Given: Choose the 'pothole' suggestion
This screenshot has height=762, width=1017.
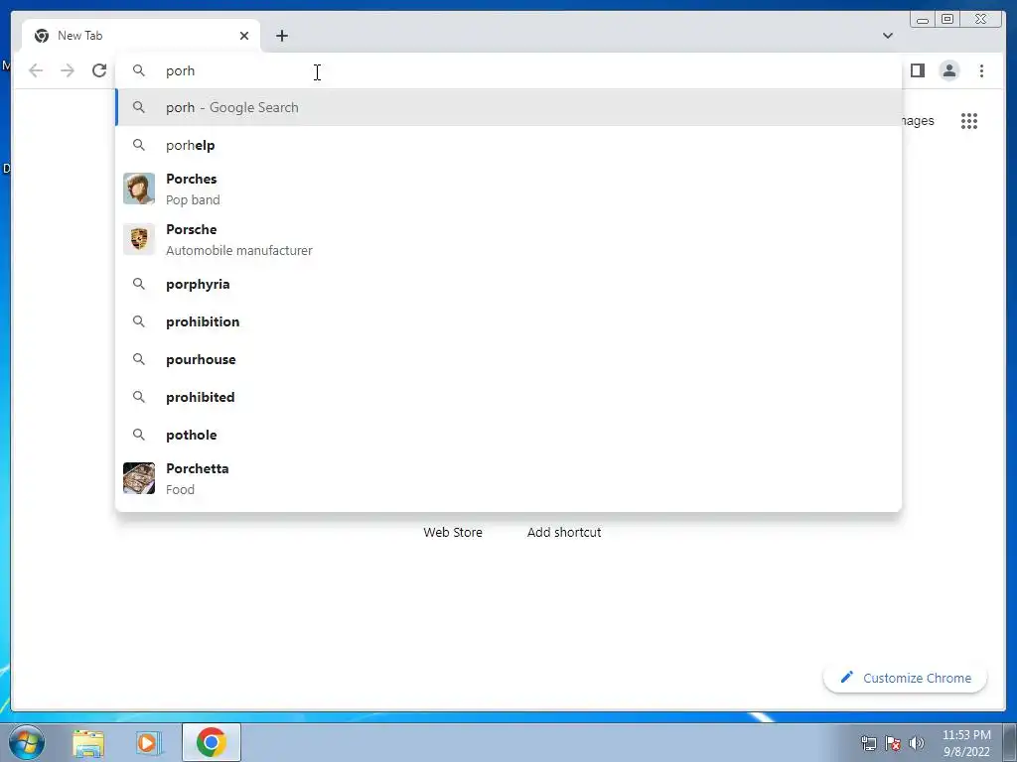Looking at the screenshot, I should click(508, 435).
